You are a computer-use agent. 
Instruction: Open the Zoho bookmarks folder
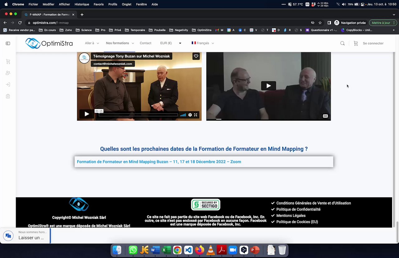pos(66,30)
